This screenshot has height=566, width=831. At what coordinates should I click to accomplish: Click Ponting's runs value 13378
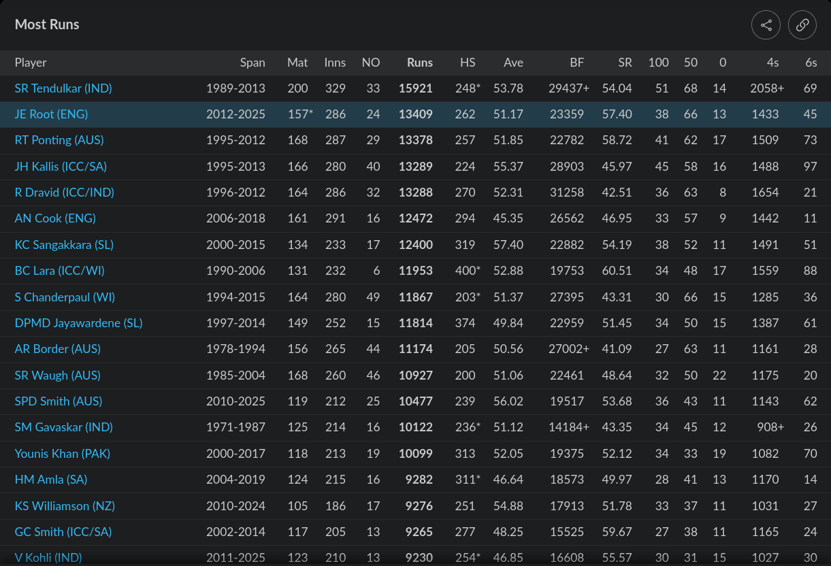(x=416, y=140)
